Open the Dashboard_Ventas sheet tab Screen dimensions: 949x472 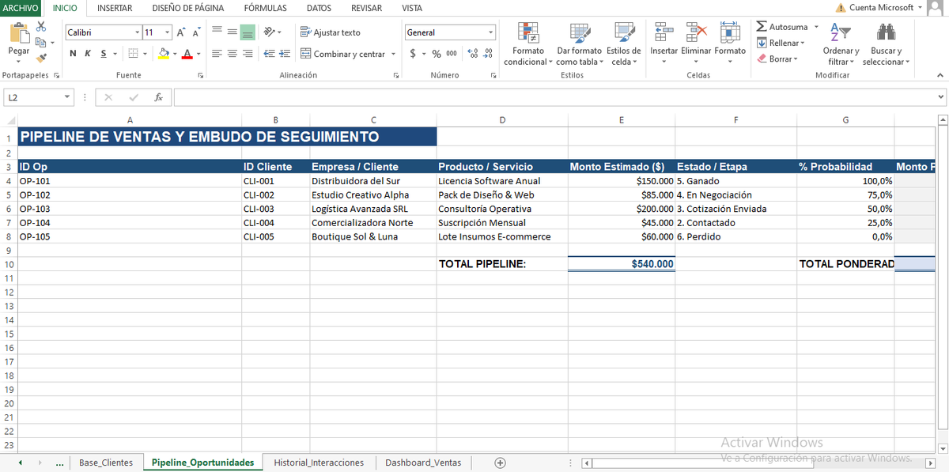point(423,463)
